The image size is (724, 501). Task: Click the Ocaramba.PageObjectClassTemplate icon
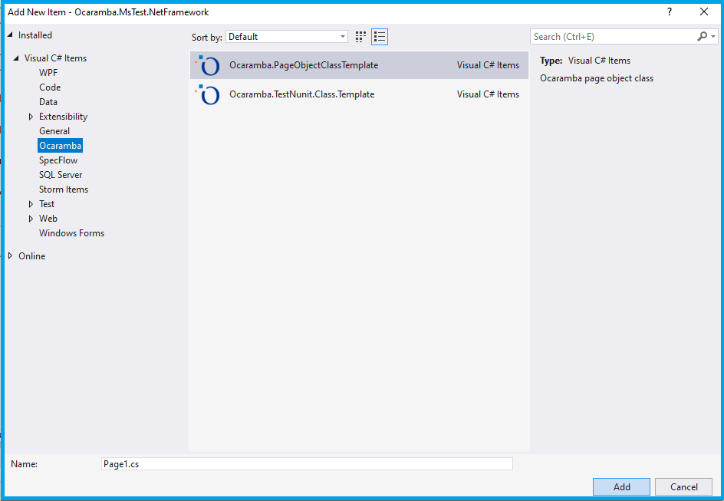click(208, 65)
